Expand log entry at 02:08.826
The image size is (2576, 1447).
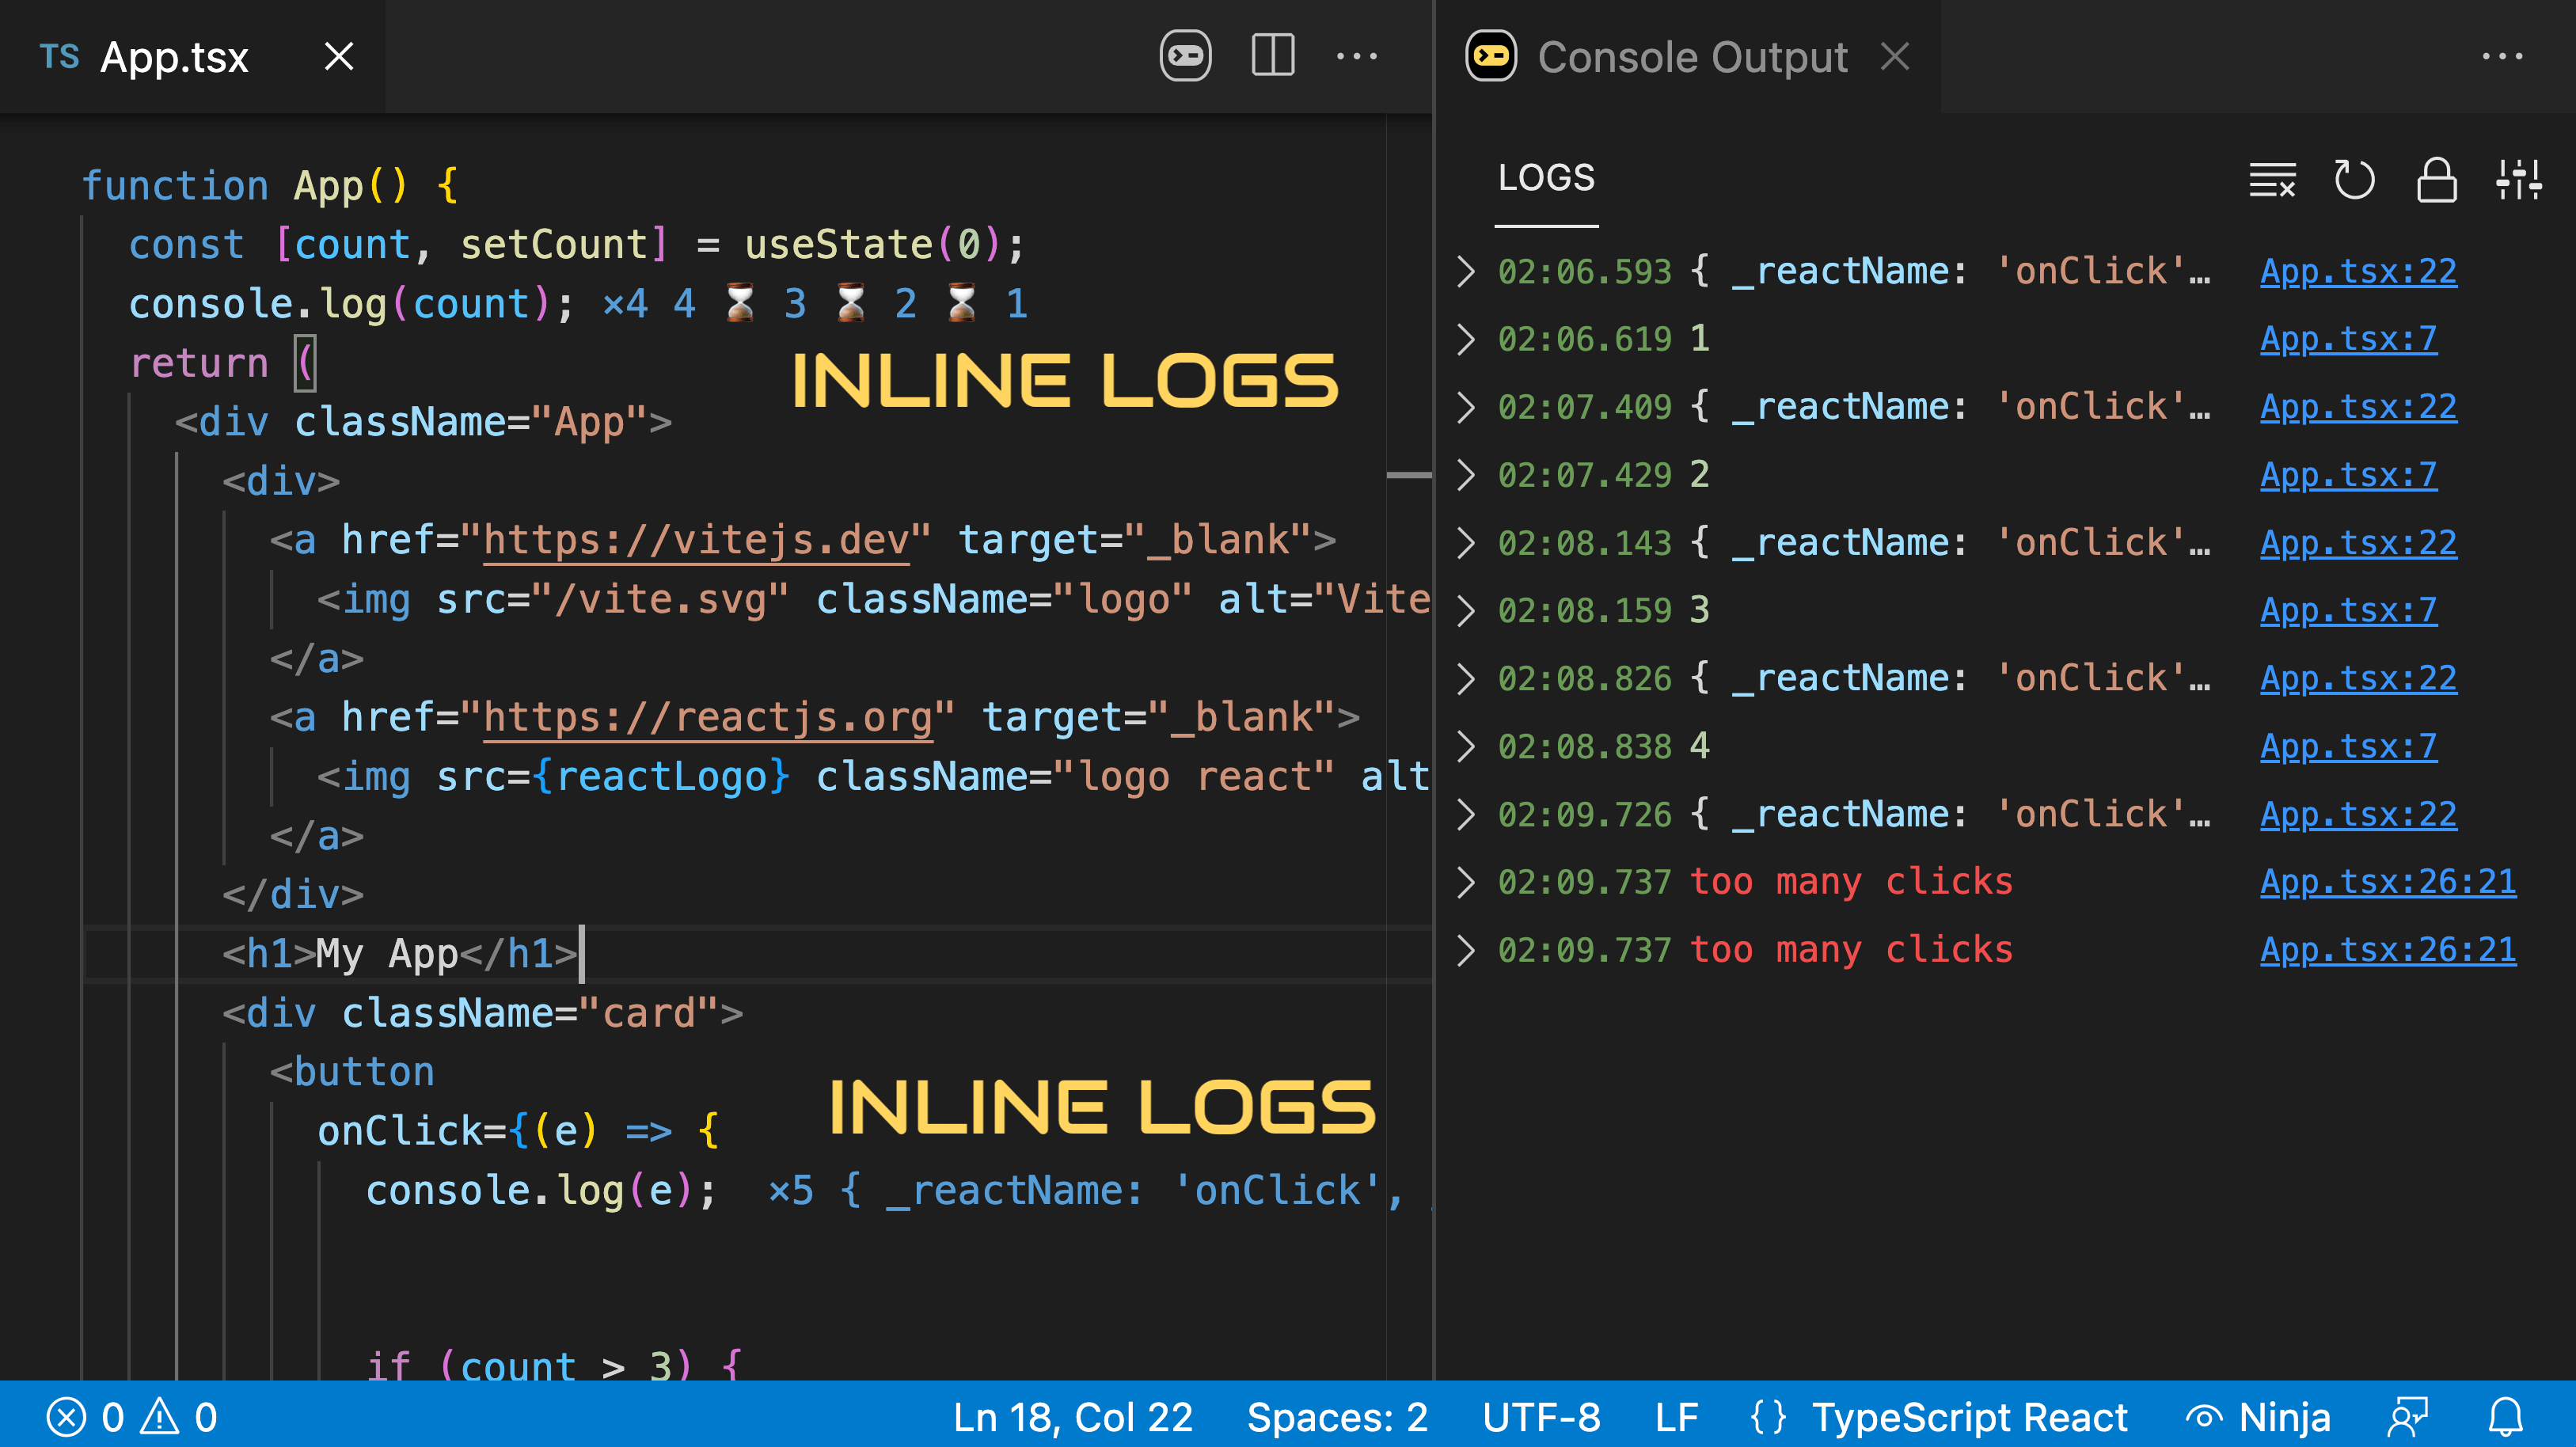(1466, 678)
